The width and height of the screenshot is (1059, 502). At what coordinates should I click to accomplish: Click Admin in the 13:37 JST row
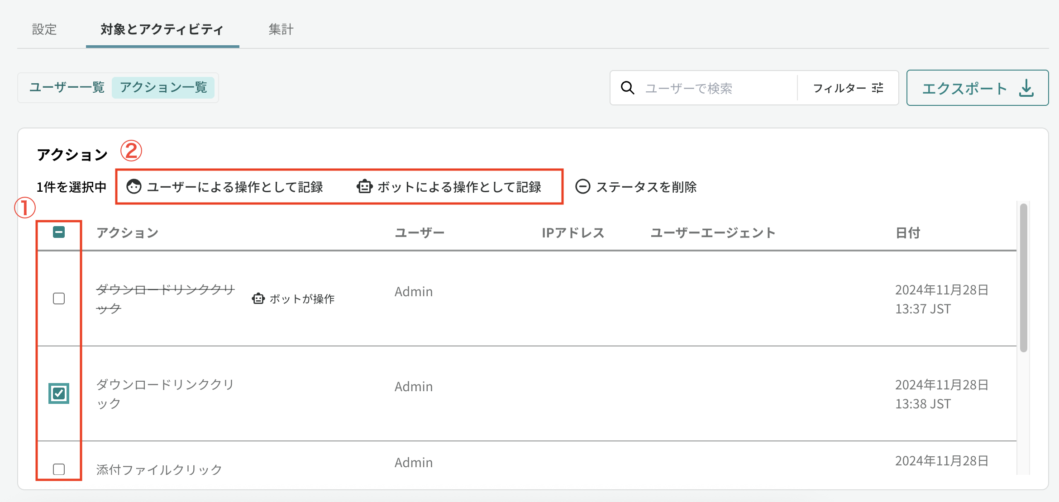[x=414, y=292]
